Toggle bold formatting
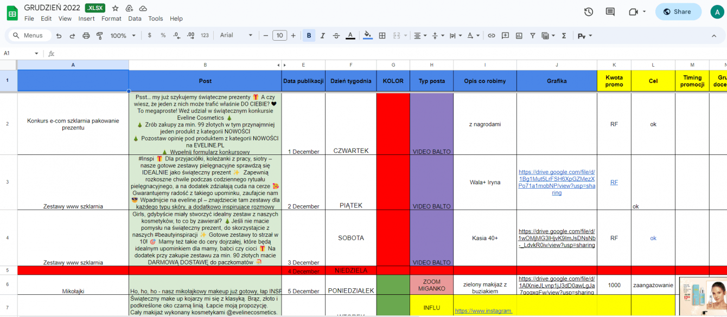The image size is (727, 317). coord(309,36)
